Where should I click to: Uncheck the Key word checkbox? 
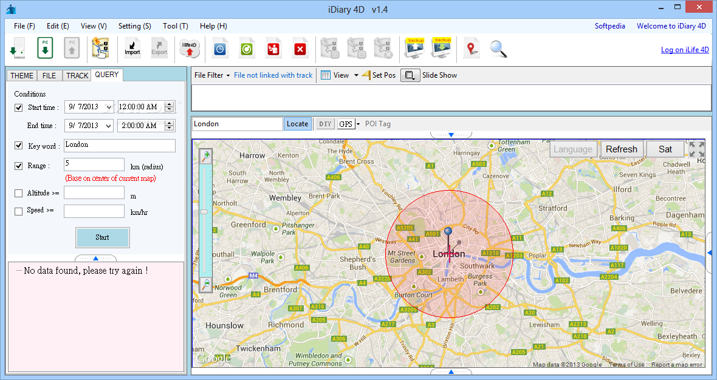(x=18, y=145)
